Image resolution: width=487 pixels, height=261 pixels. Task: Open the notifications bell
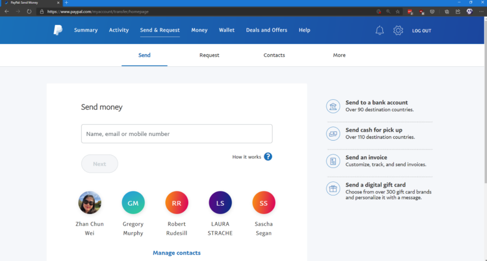click(379, 30)
